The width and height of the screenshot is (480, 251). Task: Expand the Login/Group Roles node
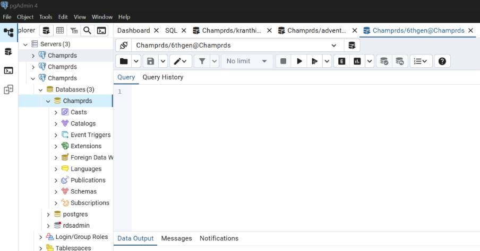(x=40, y=237)
